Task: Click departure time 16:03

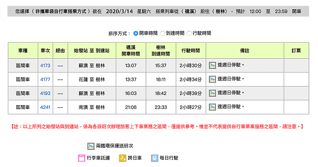Action: (131, 93)
